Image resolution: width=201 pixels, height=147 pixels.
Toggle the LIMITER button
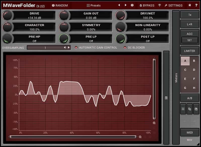pyautogui.click(x=190, y=51)
